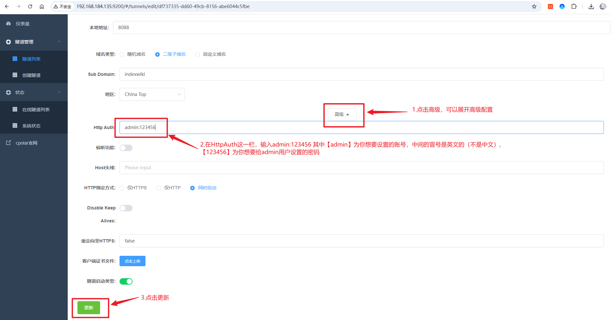
Task: Click the 隧道管理 menu label
Action: [24, 42]
